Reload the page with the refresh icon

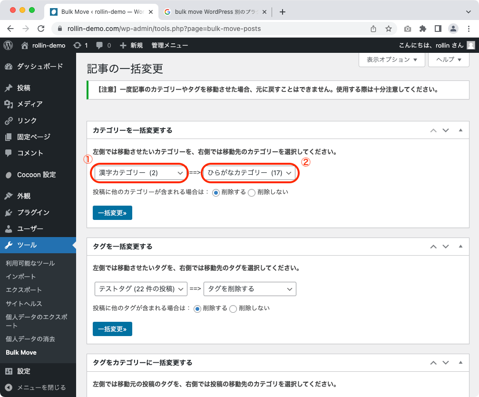tap(41, 29)
